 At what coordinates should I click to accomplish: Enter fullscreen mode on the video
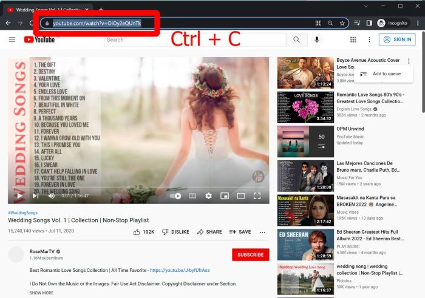coord(257,195)
